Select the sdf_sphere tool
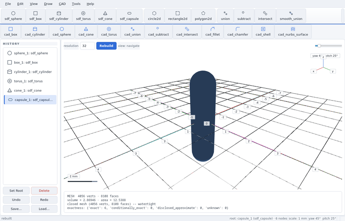 [x=13, y=16]
